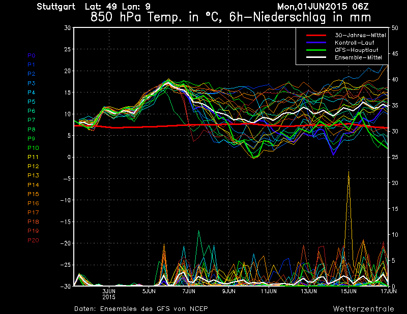Click the 30-Jahres-Mittel legend text

pyautogui.click(x=360, y=35)
